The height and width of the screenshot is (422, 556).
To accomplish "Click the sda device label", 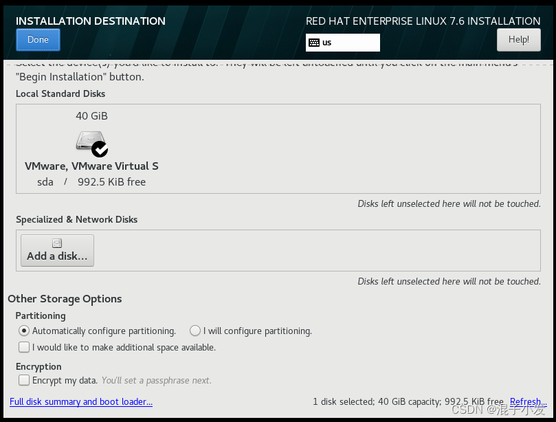I will (45, 181).
